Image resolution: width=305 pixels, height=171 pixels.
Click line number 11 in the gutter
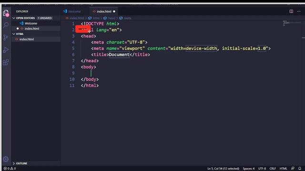point(72,85)
